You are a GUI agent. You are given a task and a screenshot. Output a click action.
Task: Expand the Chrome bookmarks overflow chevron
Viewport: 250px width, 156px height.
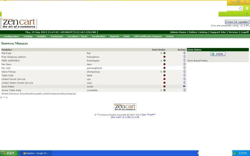point(247,14)
